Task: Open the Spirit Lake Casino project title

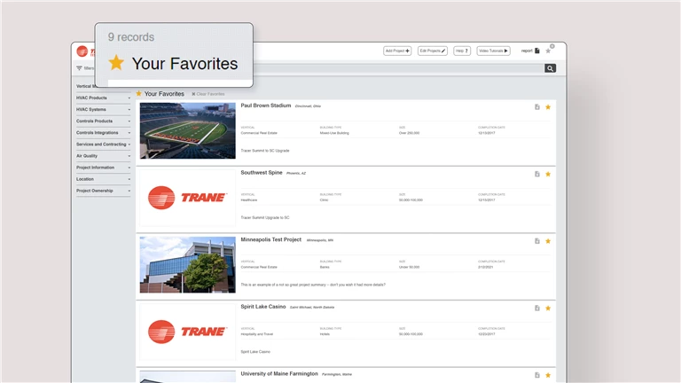Action: [x=263, y=307]
